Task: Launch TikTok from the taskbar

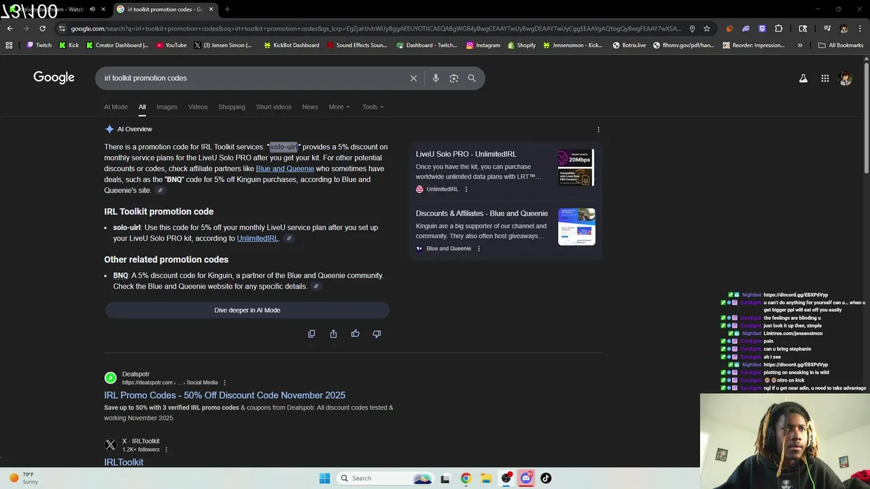Action: click(x=546, y=478)
